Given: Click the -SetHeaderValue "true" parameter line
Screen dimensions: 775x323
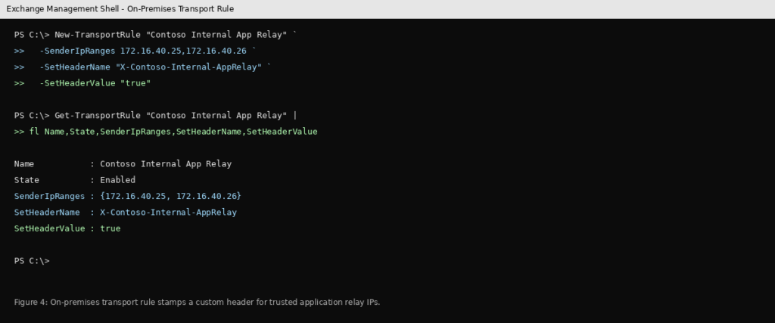Looking at the screenshot, I should [x=82, y=83].
